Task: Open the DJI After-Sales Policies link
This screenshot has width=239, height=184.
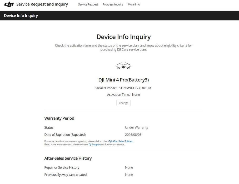Action: coord(121,141)
